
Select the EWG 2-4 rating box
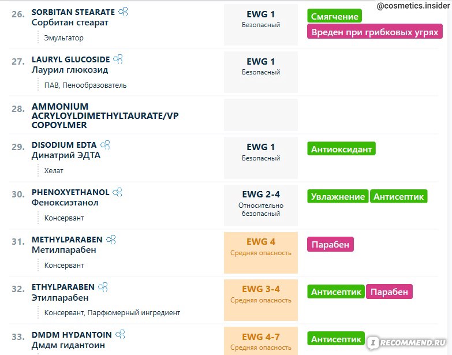tap(261, 205)
